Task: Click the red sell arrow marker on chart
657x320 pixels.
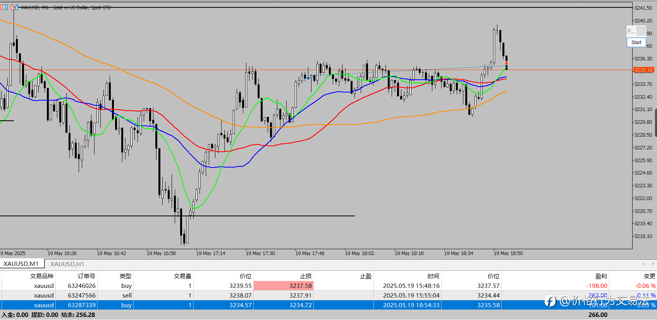Action: tap(506, 63)
